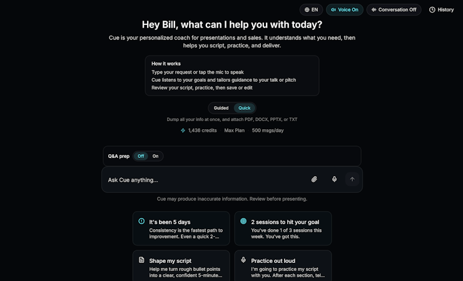
Task: Click the target icon on goal card
Action: tap(243, 221)
